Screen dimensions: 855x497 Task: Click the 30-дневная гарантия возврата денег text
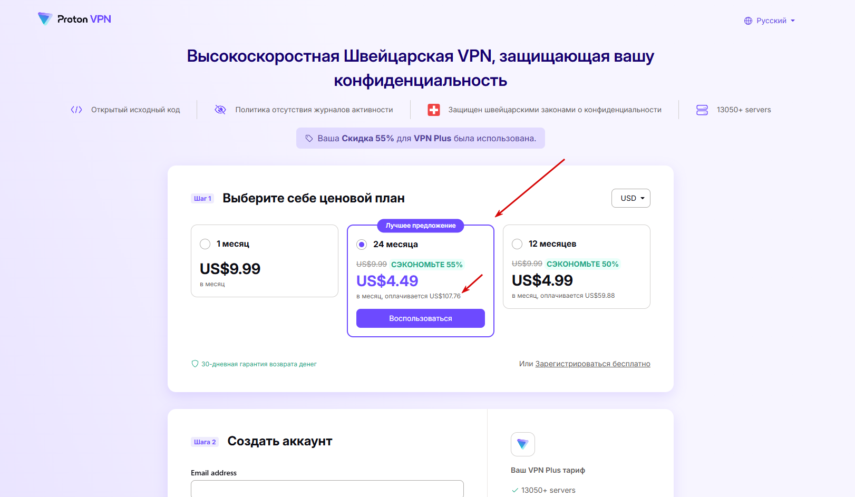259,364
